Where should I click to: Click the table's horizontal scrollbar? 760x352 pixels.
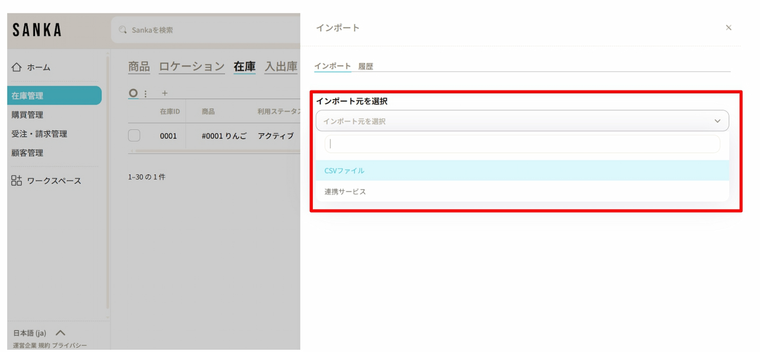coord(213,151)
